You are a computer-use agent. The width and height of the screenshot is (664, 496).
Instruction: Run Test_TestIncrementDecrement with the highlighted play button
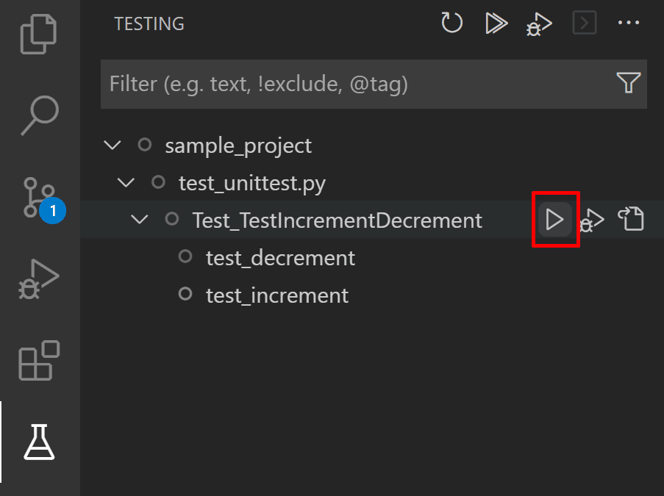(x=555, y=219)
